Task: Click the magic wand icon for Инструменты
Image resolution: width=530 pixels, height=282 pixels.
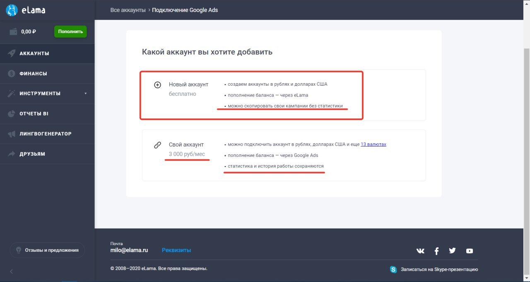Action: pyautogui.click(x=12, y=94)
